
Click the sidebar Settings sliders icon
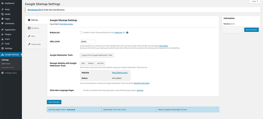[x=2, y=48]
